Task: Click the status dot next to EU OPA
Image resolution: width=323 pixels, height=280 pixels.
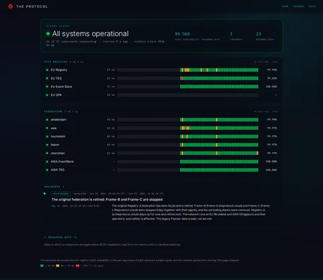Action: (x=47, y=95)
